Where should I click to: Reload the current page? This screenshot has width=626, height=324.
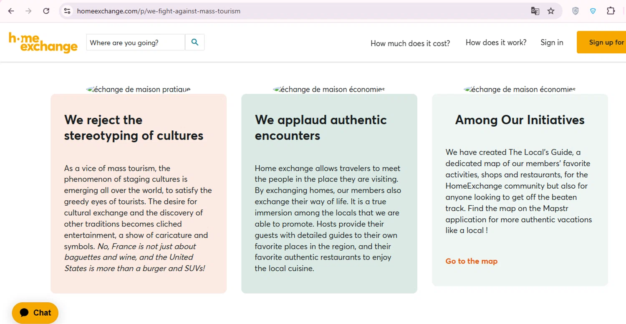(46, 11)
